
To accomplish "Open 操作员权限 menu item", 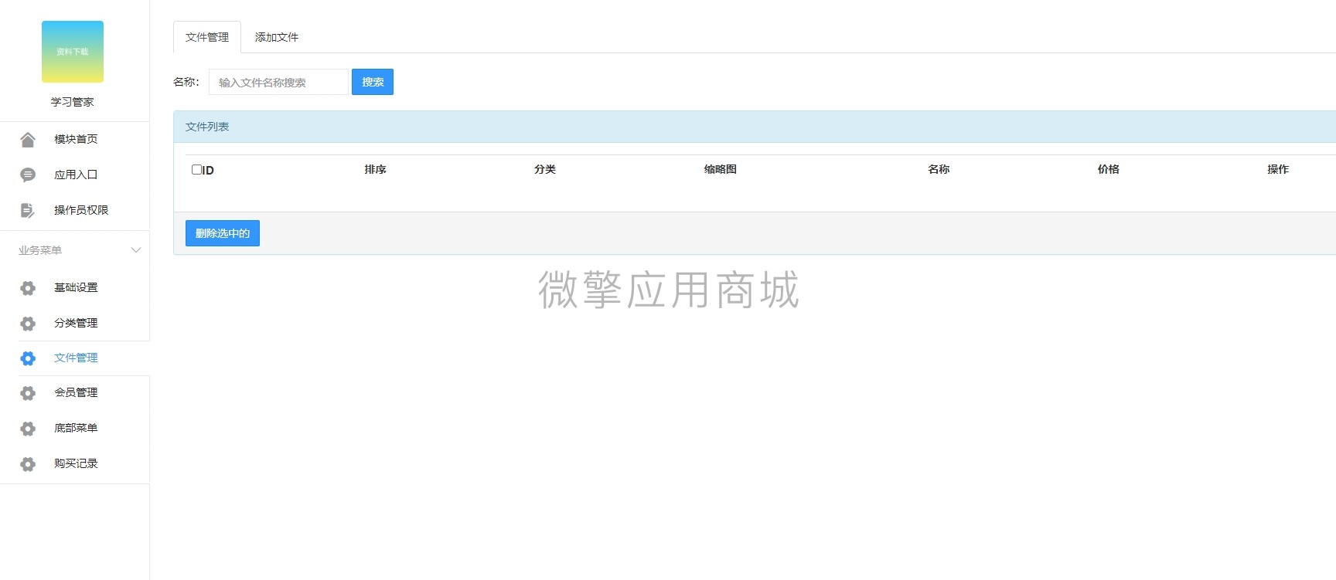I will click(x=81, y=210).
